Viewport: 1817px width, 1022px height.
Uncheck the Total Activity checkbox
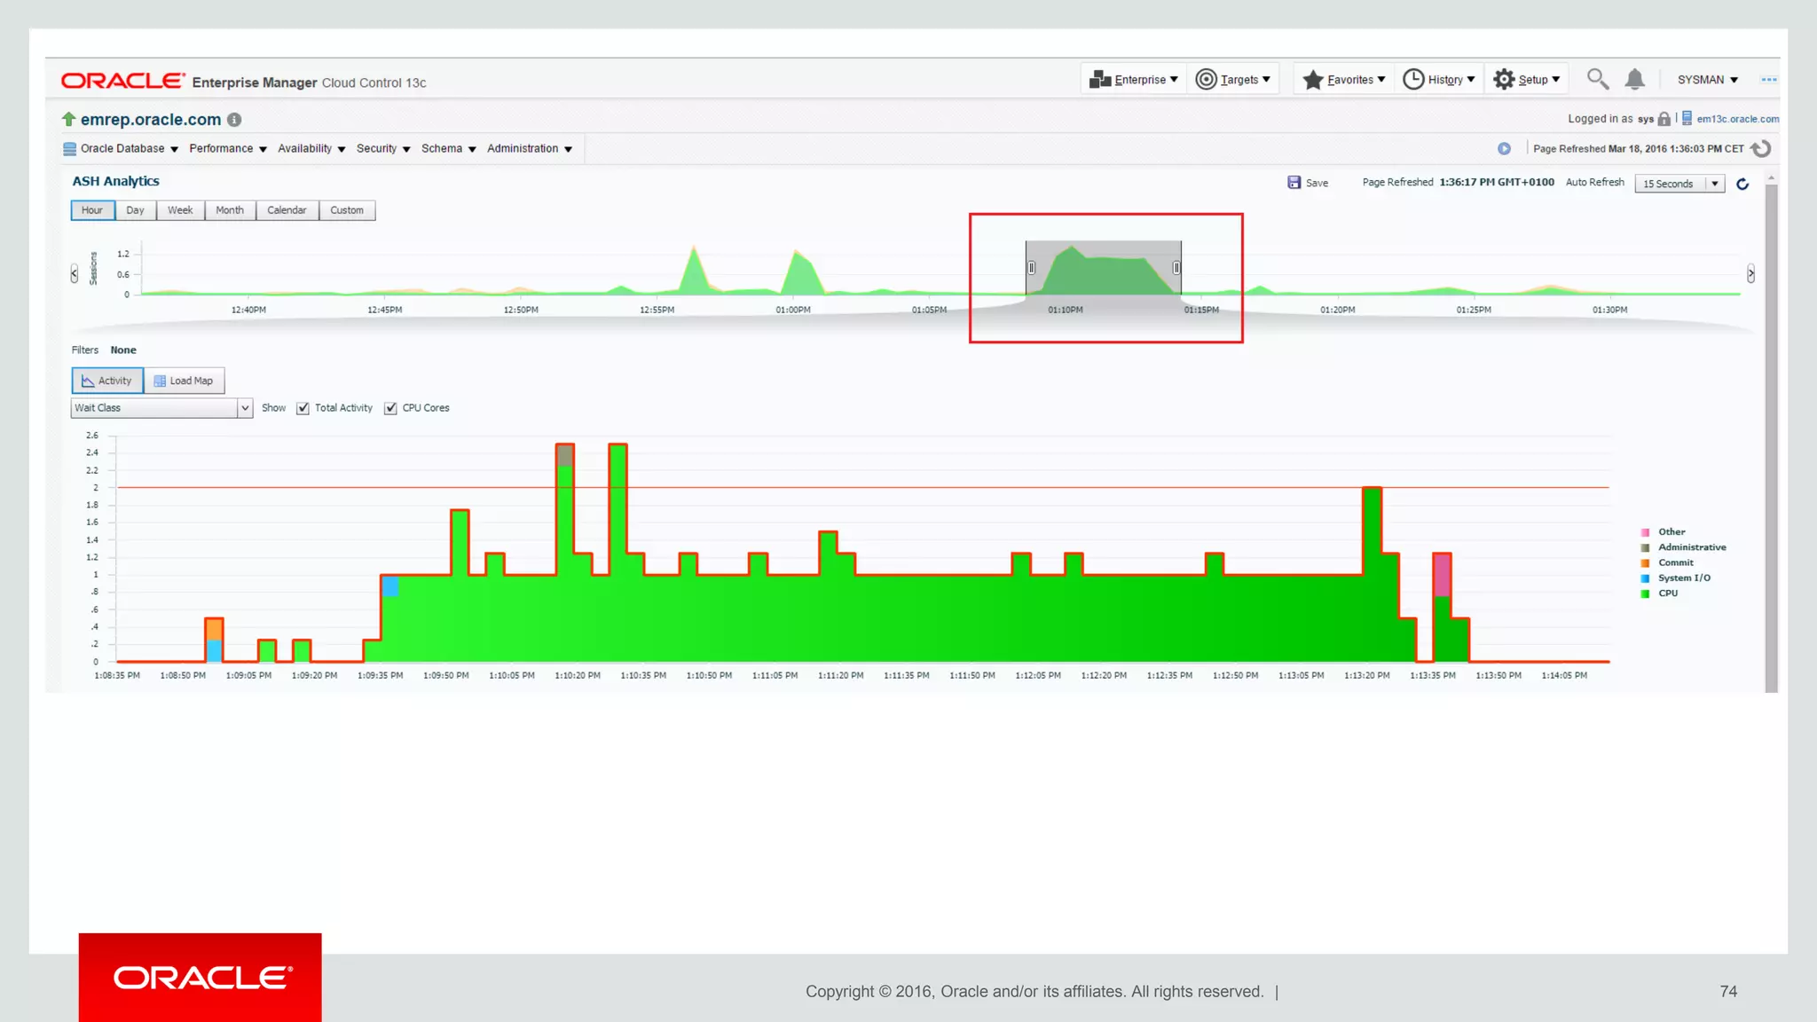(303, 408)
